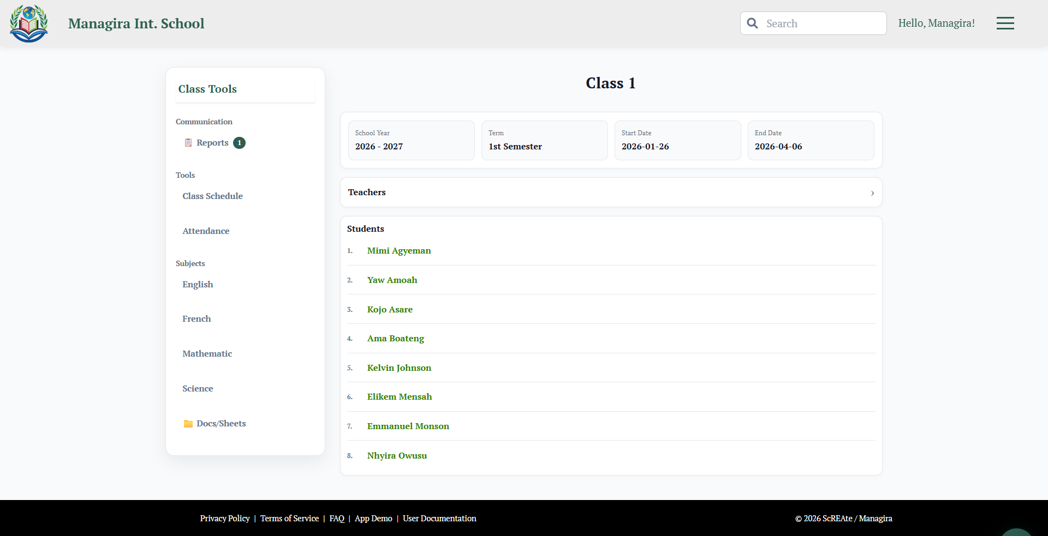Click the search magnifier icon
Image resolution: width=1048 pixels, height=536 pixels.
coord(753,23)
